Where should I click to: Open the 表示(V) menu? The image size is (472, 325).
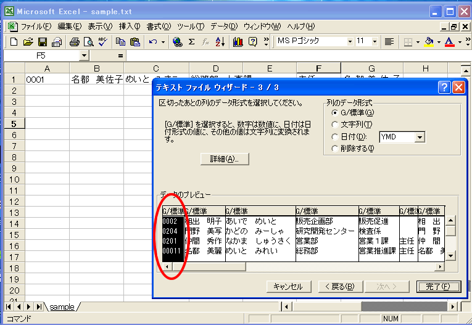[x=100, y=27]
